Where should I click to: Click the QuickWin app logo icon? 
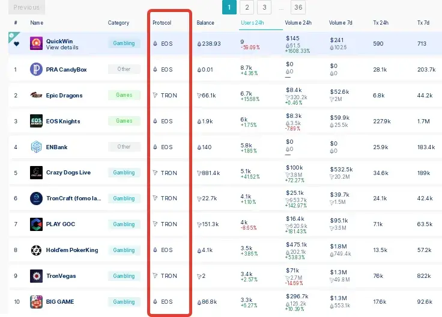(36, 43)
